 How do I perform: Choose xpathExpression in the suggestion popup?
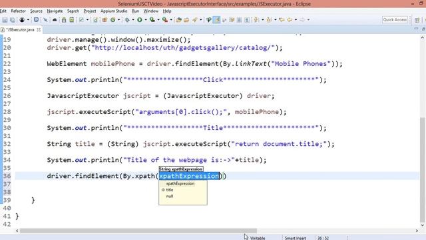[x=180, y=184]
